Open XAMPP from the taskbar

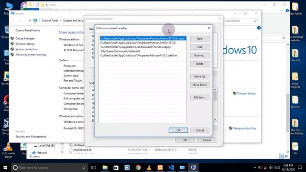tap(160, 168)
